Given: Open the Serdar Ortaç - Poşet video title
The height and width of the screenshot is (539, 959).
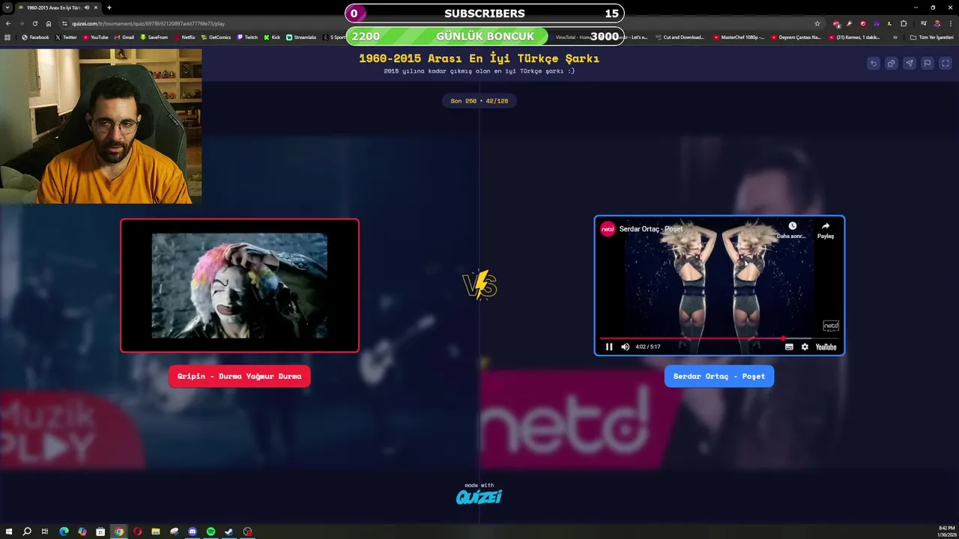Looking at the screenshot, I should [651, 229].
